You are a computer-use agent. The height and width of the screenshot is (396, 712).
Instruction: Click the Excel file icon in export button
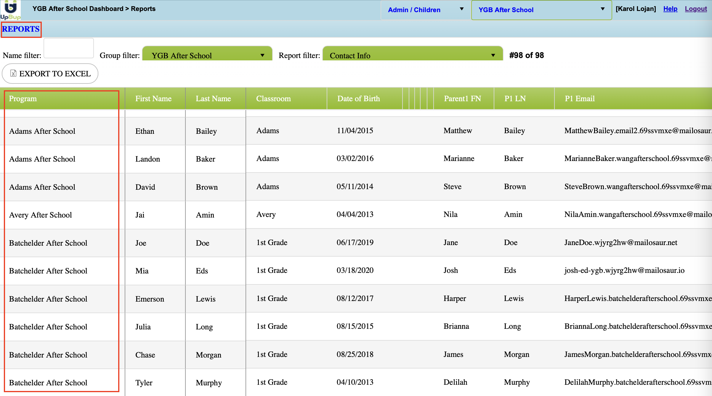13,73
